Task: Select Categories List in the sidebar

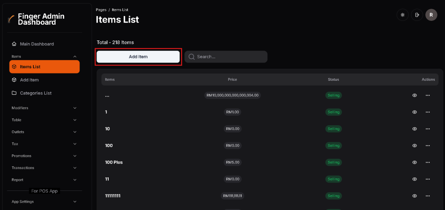Action: pyautogui.click(x=36, y=93)
